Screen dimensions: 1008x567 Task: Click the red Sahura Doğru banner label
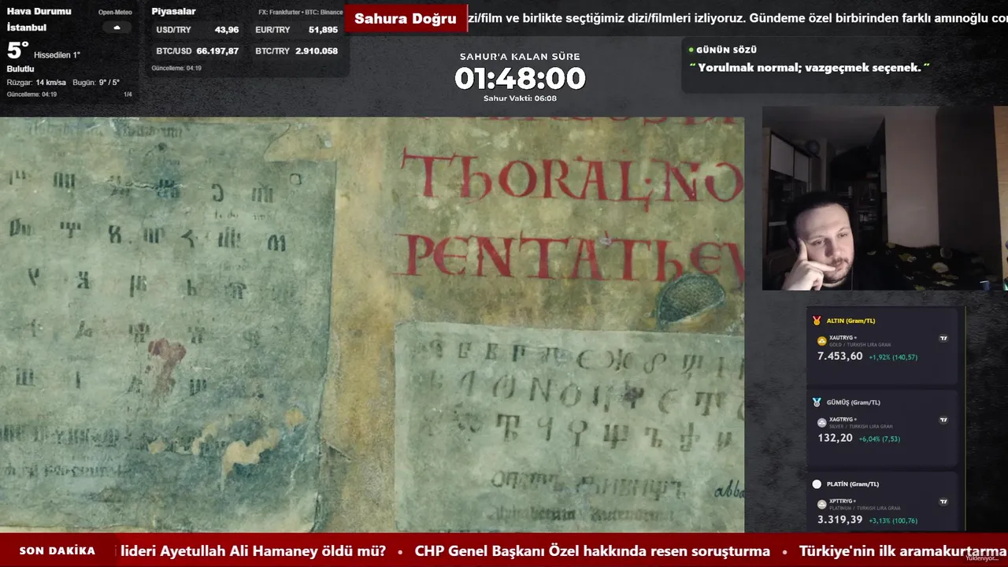[x=406, y=19]
